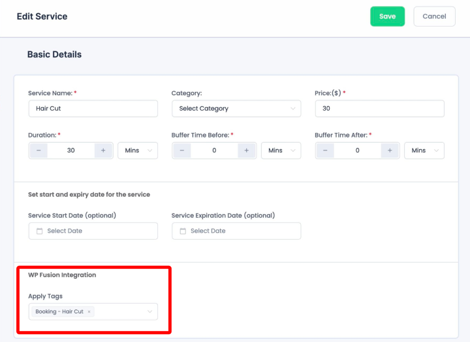Open the Service Expiration Date picker
The image size is (470, 342).
click(x=236, y=231)
